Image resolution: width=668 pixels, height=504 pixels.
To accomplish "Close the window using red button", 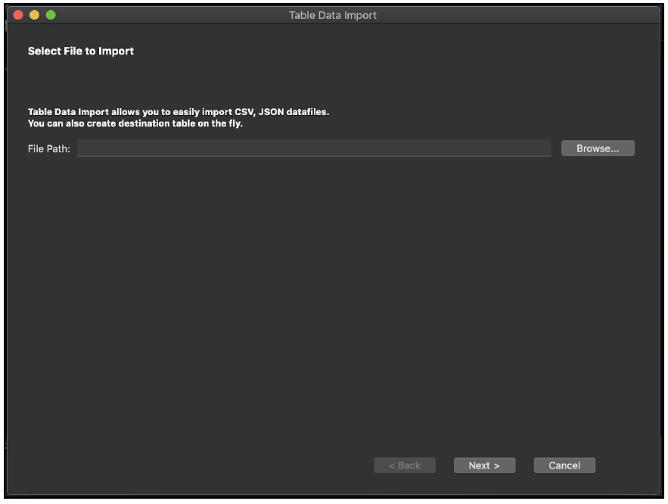I will [18, 15].
